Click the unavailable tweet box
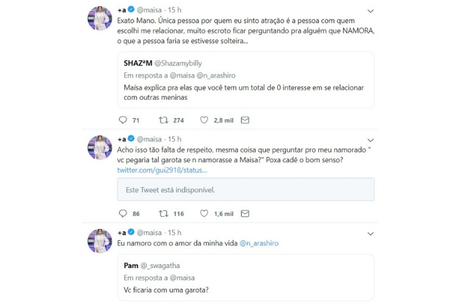The width and height of the screenshot is (460, 306). click(x=245, y=190)
